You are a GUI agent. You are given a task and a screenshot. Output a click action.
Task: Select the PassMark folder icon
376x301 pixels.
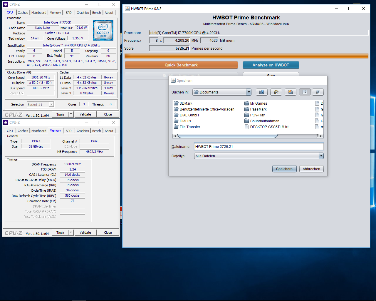click(247, 109)
